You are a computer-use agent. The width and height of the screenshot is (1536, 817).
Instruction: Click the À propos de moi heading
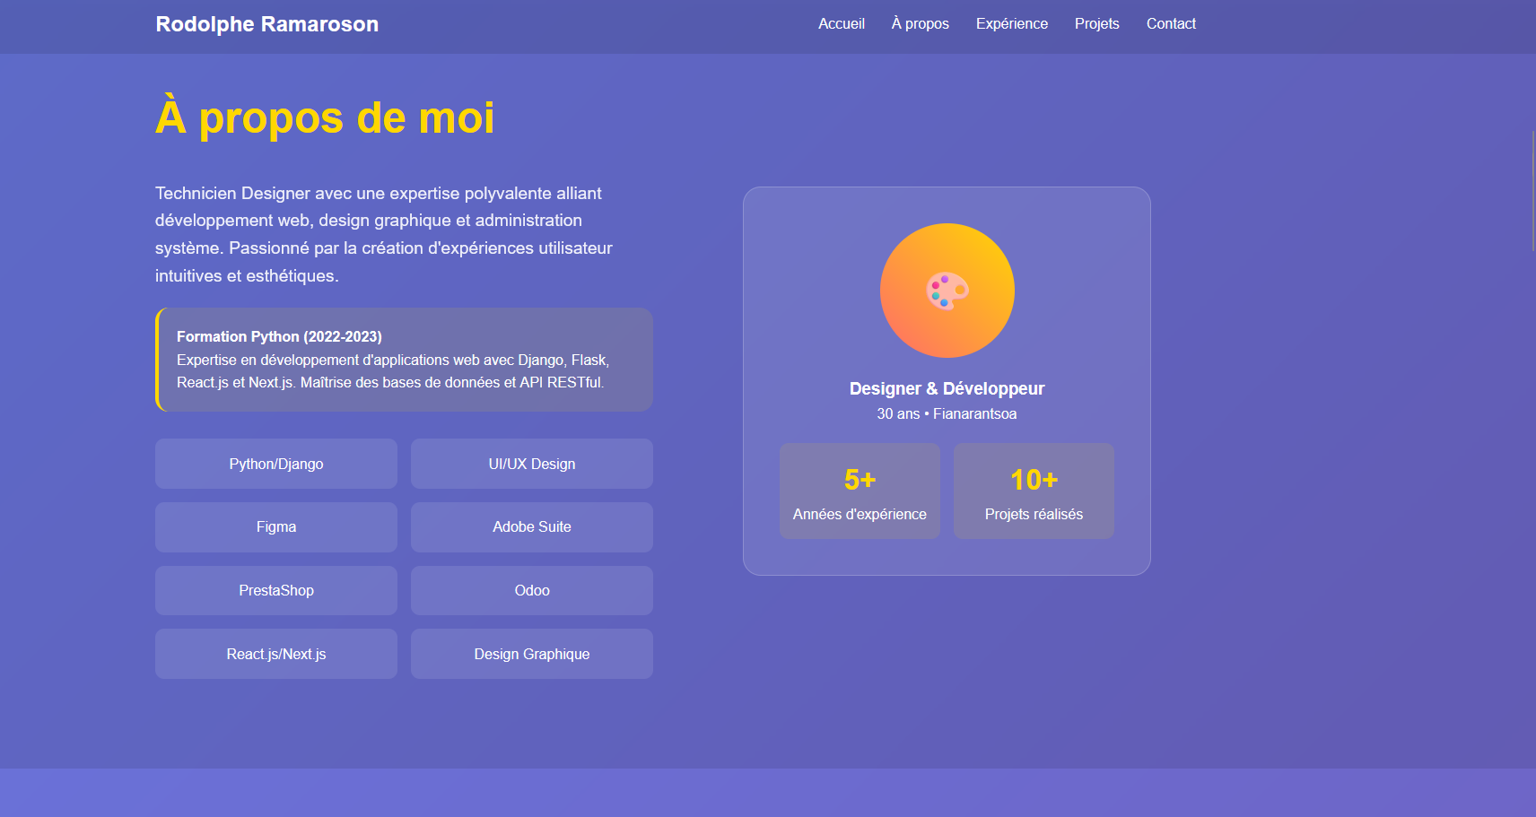pyautogui.click(x=325, y=117)
